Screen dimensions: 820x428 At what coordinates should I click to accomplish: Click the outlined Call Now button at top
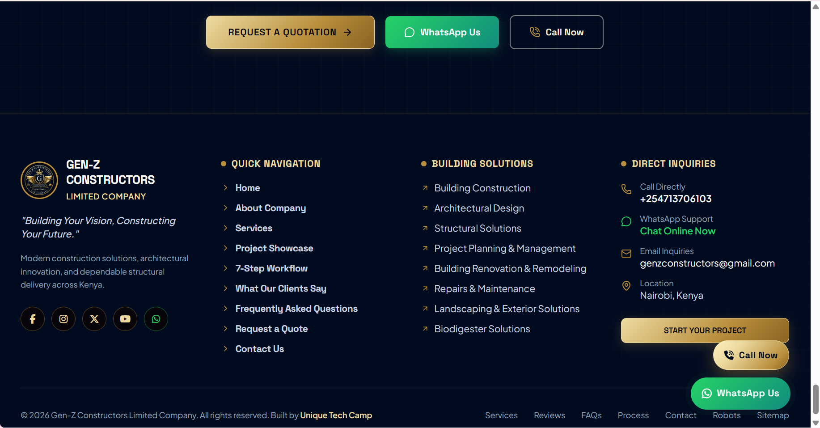click(557, 32)
